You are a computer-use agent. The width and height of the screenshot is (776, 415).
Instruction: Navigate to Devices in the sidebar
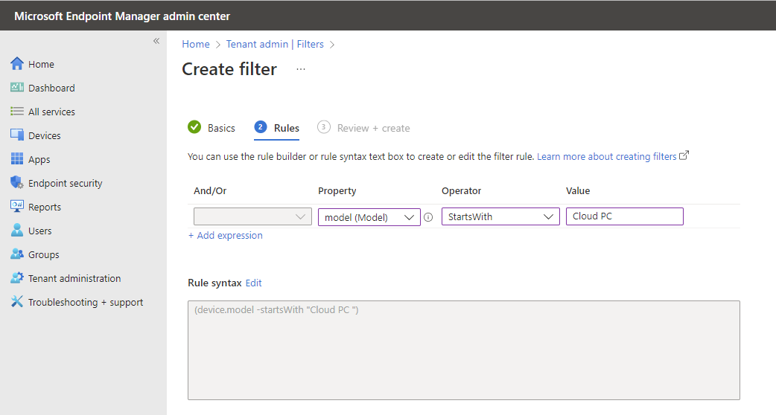point(45,135)
